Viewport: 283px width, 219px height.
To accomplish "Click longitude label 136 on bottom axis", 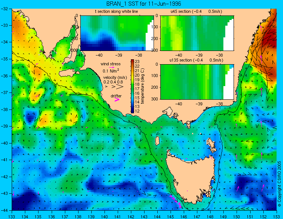I will tap(52, 217).
